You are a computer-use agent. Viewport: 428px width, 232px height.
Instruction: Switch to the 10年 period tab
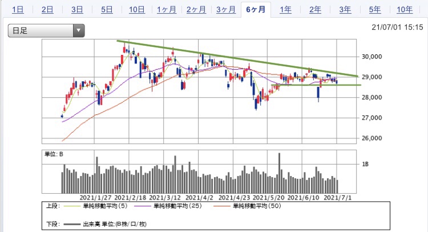(x=405, y=10)
